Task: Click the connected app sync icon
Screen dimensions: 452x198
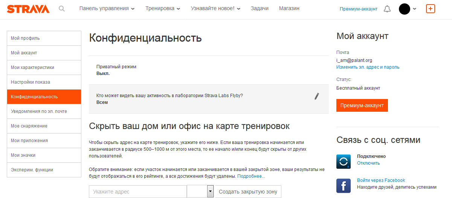Action: pyautogui.click(x=344, y=161)
